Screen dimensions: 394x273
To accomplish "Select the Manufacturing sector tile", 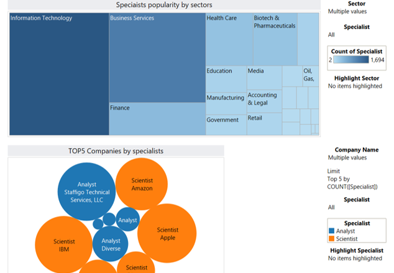I will click(226, 104).
